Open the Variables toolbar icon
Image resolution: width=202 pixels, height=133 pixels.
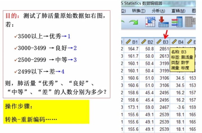point(177,22)
